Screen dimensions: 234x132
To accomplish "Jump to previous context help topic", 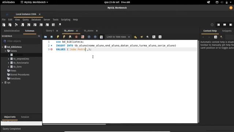I will point(203,37).
